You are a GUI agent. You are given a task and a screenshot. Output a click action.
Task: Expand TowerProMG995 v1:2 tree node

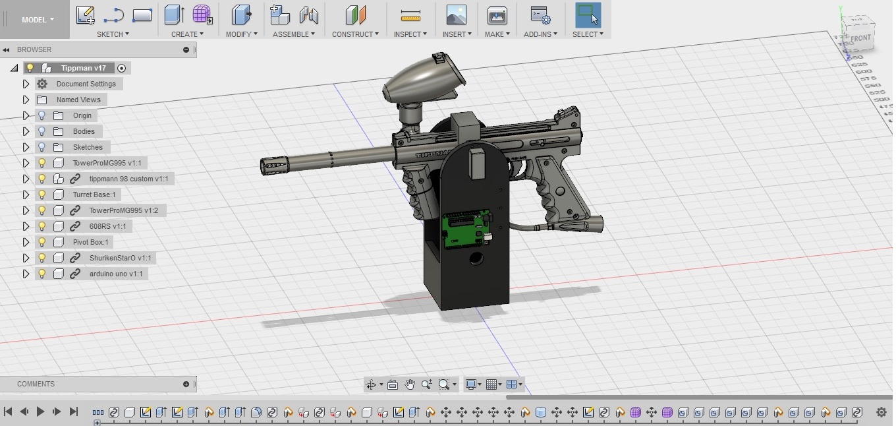click(26, 210)
